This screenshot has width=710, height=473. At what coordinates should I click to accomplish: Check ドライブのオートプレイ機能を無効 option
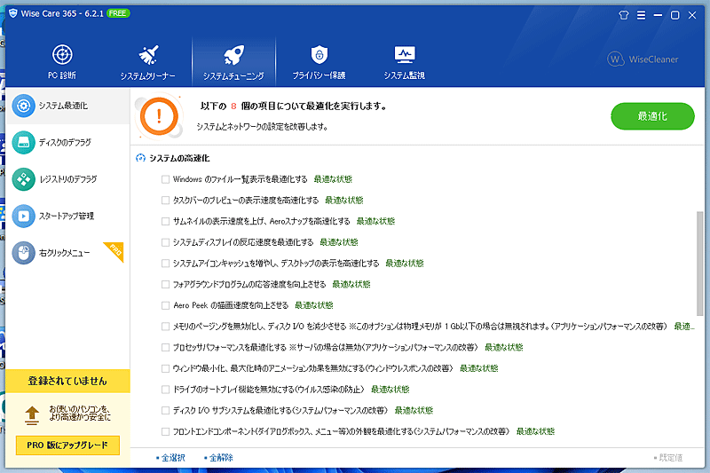pos(165,390)
